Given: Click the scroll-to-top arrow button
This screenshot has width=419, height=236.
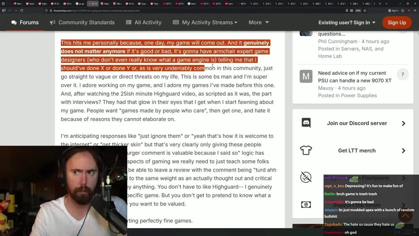Looking at the screenshot, I should tap(405, 216).
